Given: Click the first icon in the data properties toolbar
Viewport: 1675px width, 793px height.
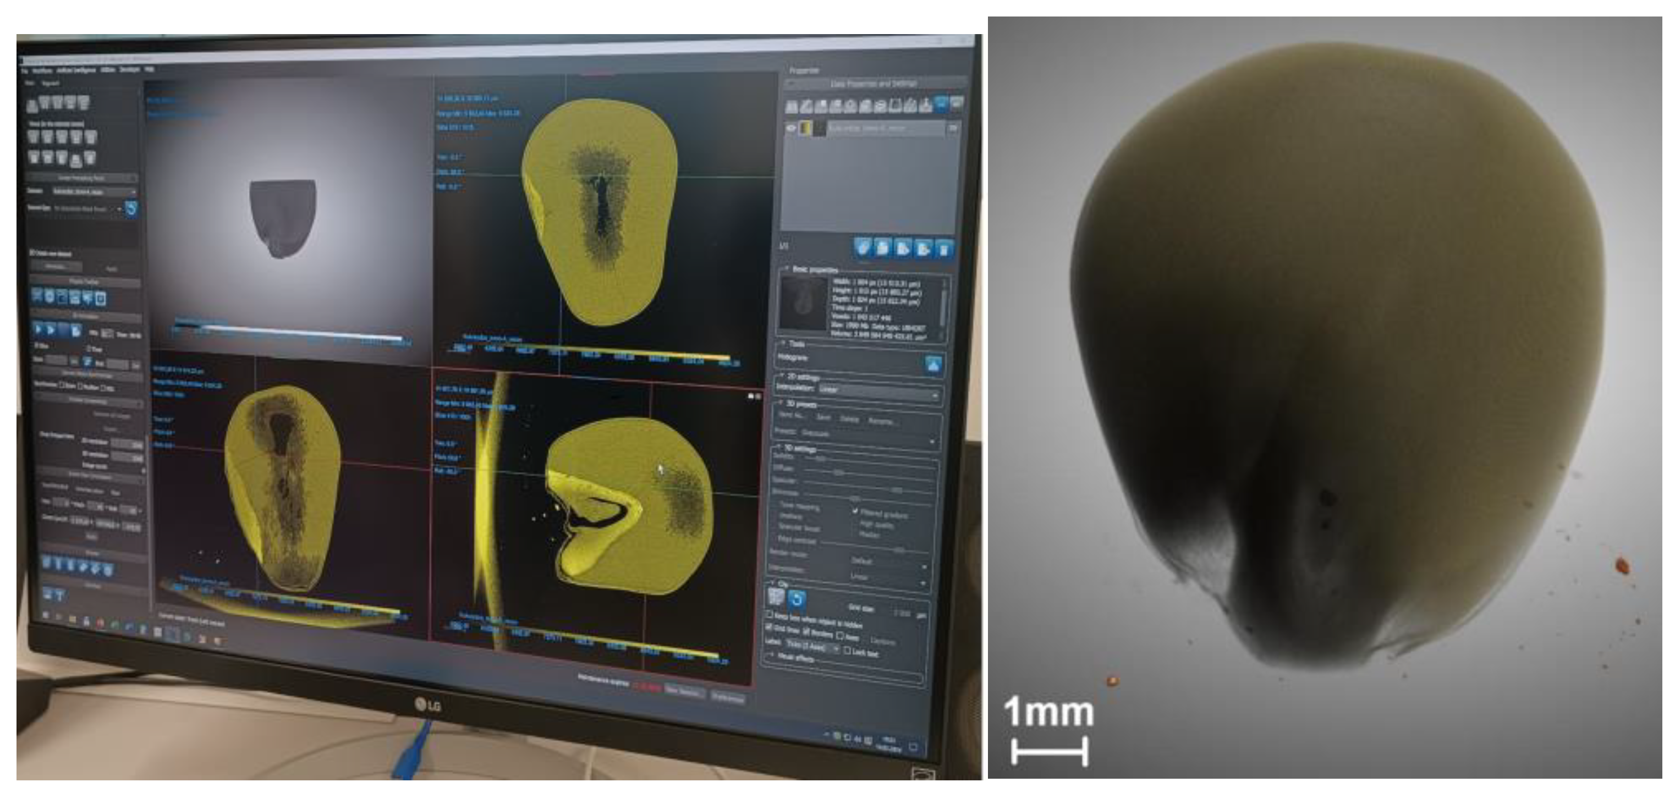Looking at the screenshot, I should pos(792,106).
